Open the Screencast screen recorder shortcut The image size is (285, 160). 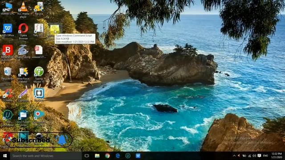(x=39, y=118)
